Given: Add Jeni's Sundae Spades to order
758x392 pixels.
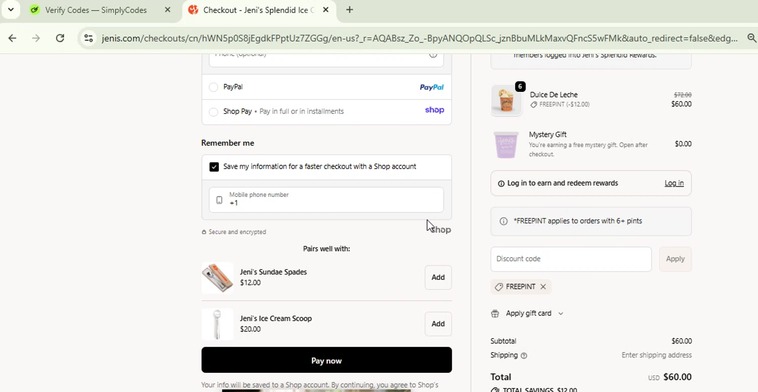Looking at the screenshot, I should (x=438, y=277).
